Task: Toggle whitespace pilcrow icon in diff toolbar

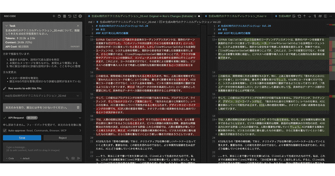Action: (315, 16)
